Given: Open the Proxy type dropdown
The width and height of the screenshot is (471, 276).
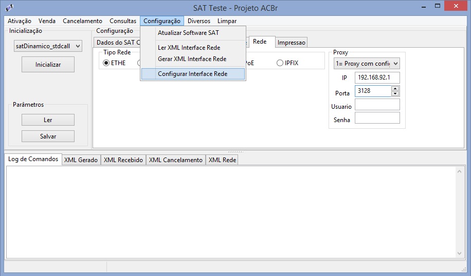Looking at the screenshot, I should tap(367, 64).
